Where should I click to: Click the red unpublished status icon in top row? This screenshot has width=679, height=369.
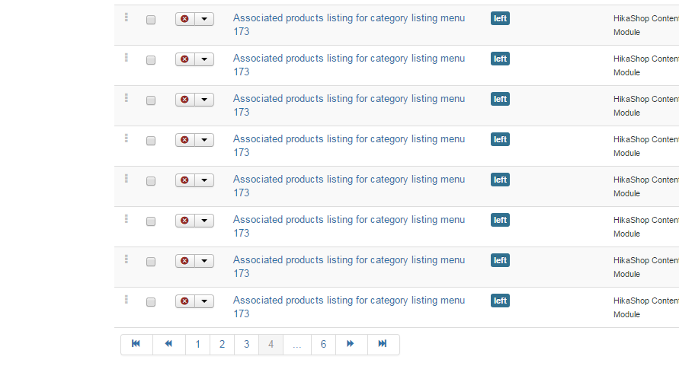184,19
